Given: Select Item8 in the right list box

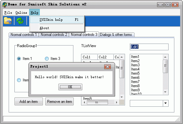Looking at the screenshot, I should pos(147,86).
